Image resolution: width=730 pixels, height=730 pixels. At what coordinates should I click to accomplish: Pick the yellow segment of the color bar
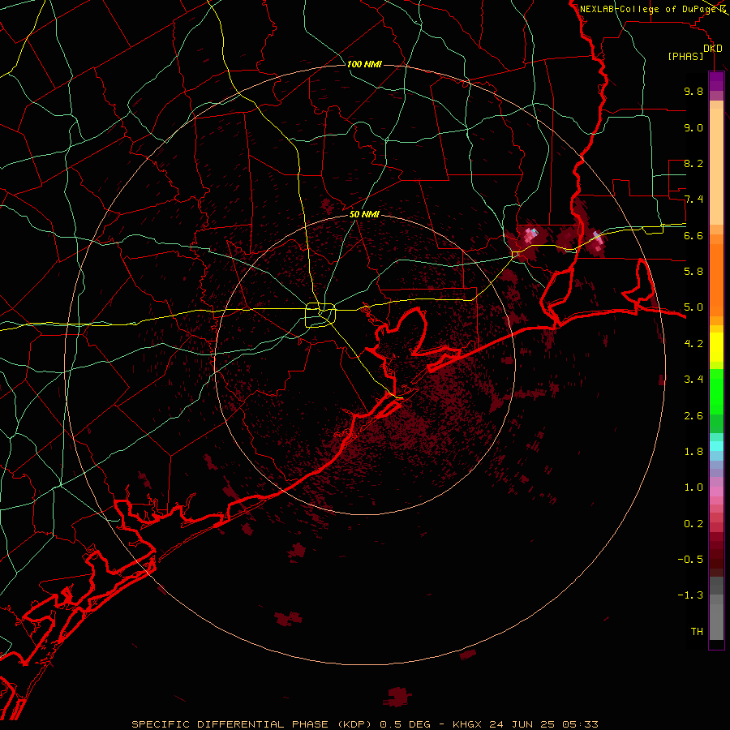tap(716, 347)
